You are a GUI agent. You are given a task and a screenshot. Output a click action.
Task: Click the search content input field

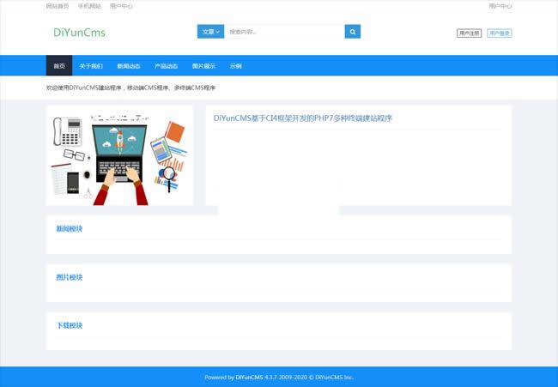(x=283, y=32)
